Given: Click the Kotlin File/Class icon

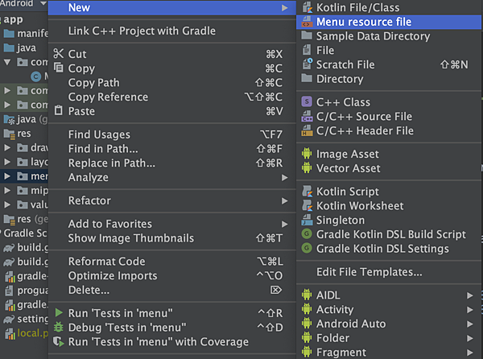Looking at the screenshot, I should (307, 7).
